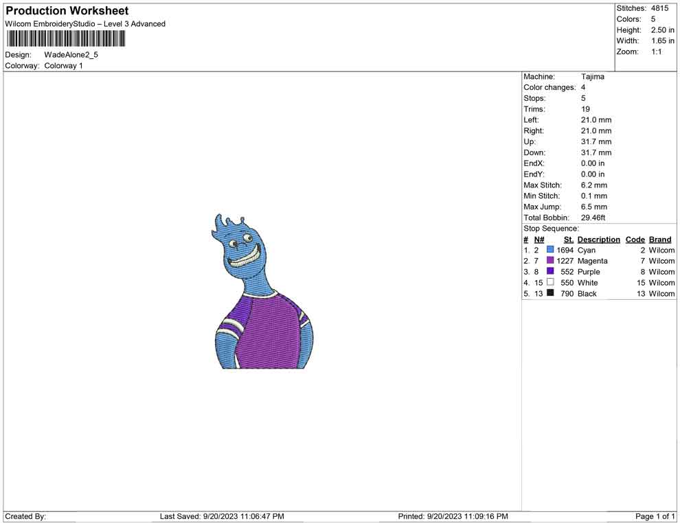Click the Magenta color swatch
This screenshot has width=680, height=523.
tap(550, 260)
